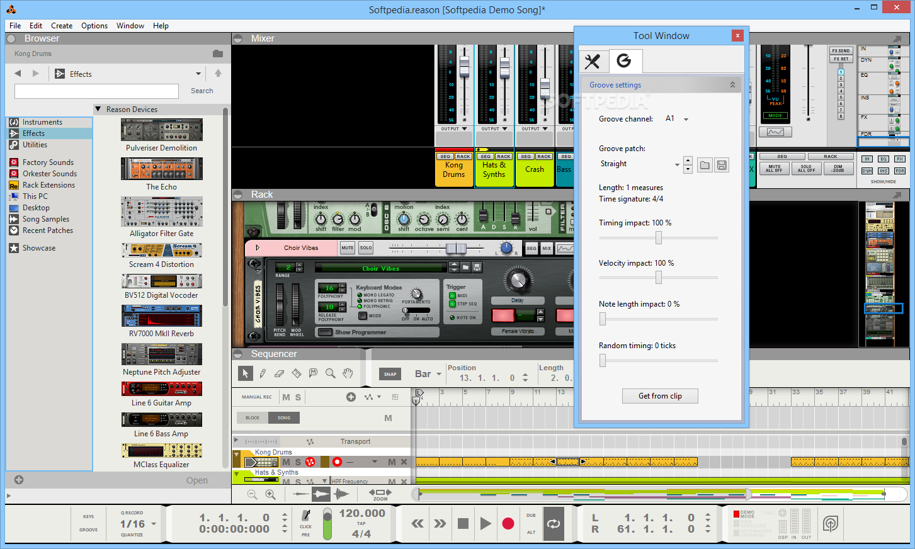Increment the Groove patch stepper up arrow

688,161
